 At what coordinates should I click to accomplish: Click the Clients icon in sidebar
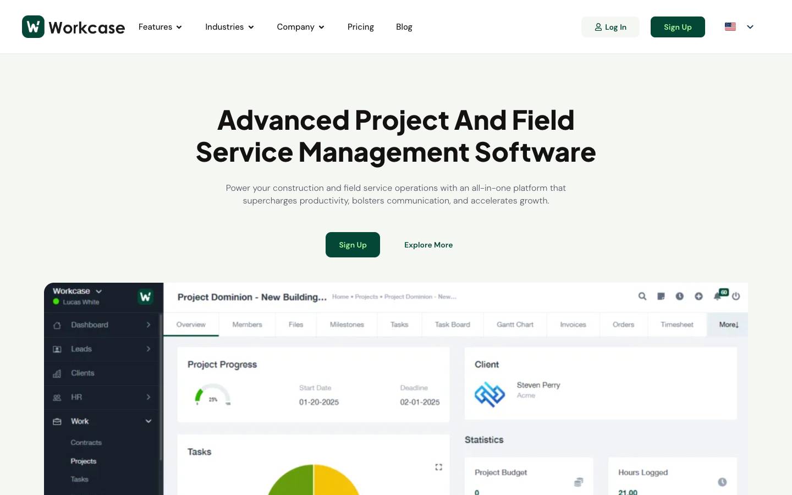point(57,373)
